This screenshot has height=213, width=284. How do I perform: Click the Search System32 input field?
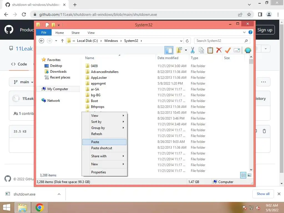222,41
